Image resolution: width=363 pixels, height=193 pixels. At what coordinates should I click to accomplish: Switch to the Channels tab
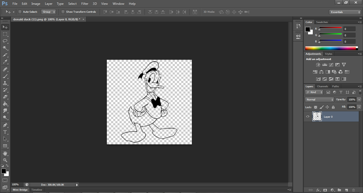[322, 86]
